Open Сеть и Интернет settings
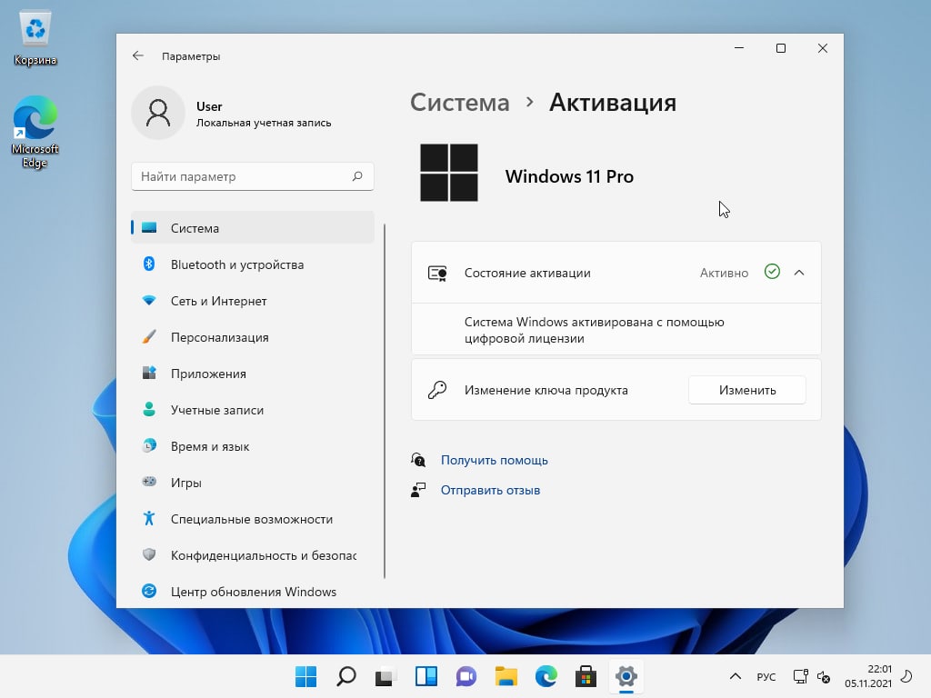Viewport: 931px width, 698px height. [253, 300]
